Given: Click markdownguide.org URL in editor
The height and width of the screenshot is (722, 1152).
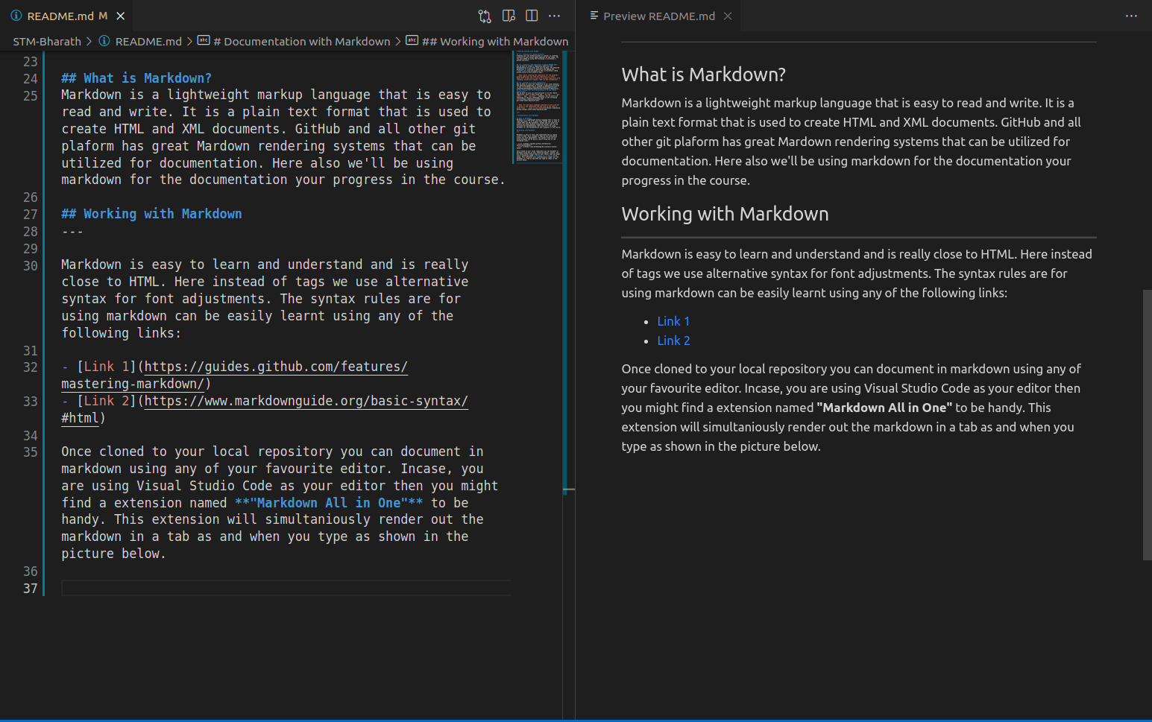Looking at the screenshot, I should tap(265, 409).
